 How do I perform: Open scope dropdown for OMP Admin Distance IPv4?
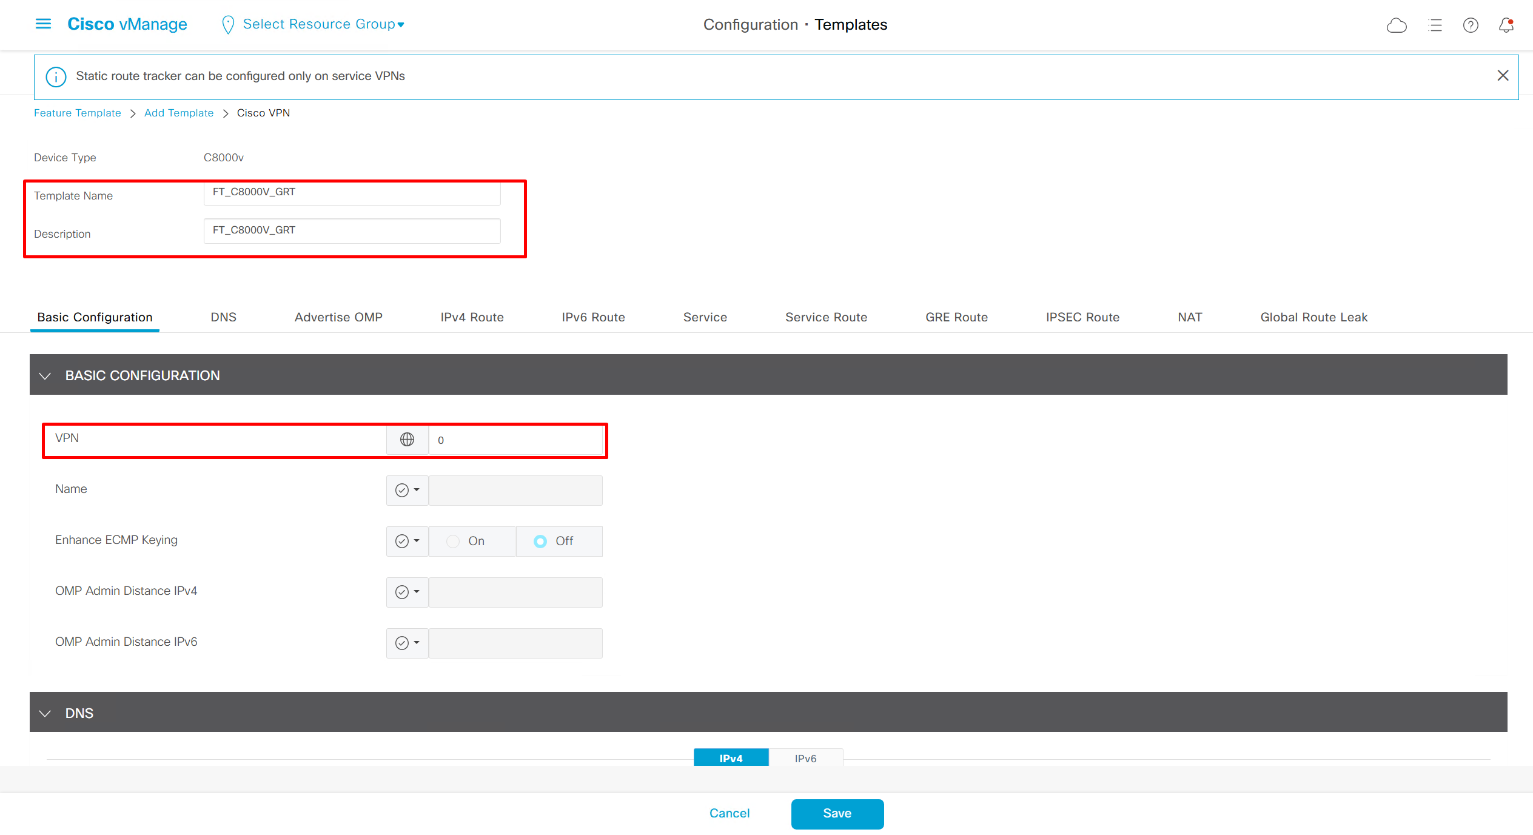tap(408, 592)
